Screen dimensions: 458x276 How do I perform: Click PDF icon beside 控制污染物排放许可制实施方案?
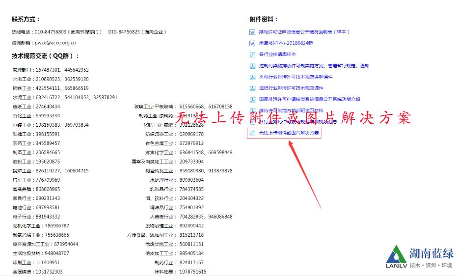click(253, 66)
